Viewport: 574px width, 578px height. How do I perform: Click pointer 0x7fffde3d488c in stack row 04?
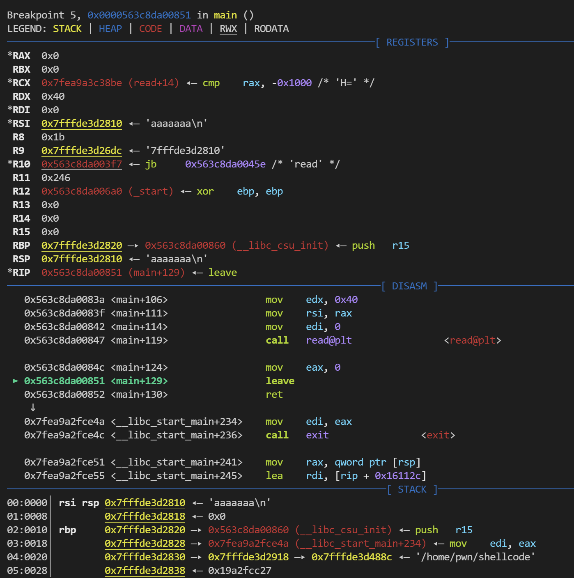tap(352, 557)
